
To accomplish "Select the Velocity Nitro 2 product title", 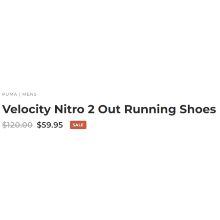I will [109, 110].
